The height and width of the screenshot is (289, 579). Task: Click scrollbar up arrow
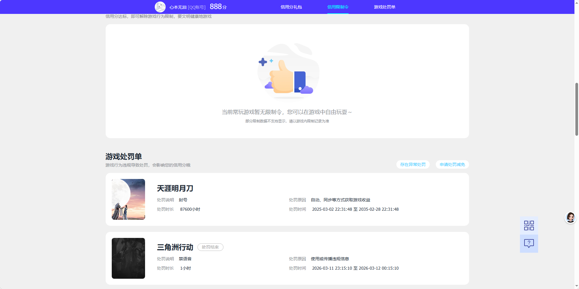(577, 2)
